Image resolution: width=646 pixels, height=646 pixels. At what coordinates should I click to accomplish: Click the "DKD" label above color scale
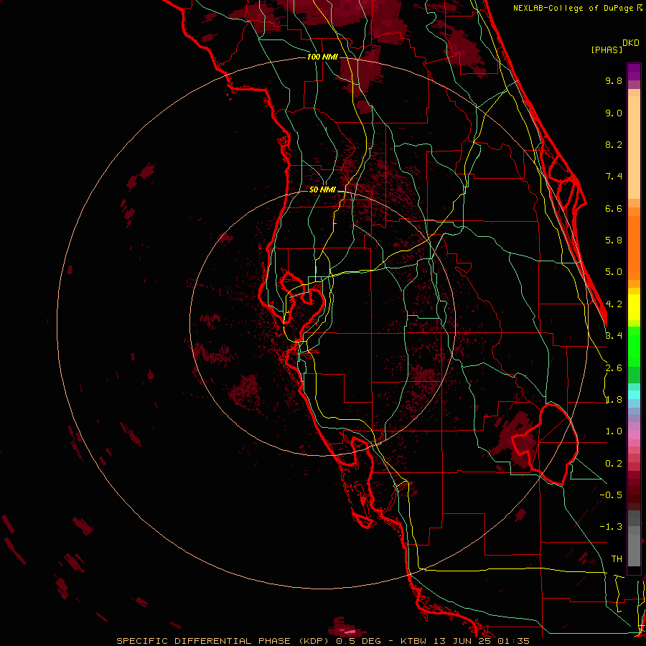pyautogui.click(x=631, y=43)
